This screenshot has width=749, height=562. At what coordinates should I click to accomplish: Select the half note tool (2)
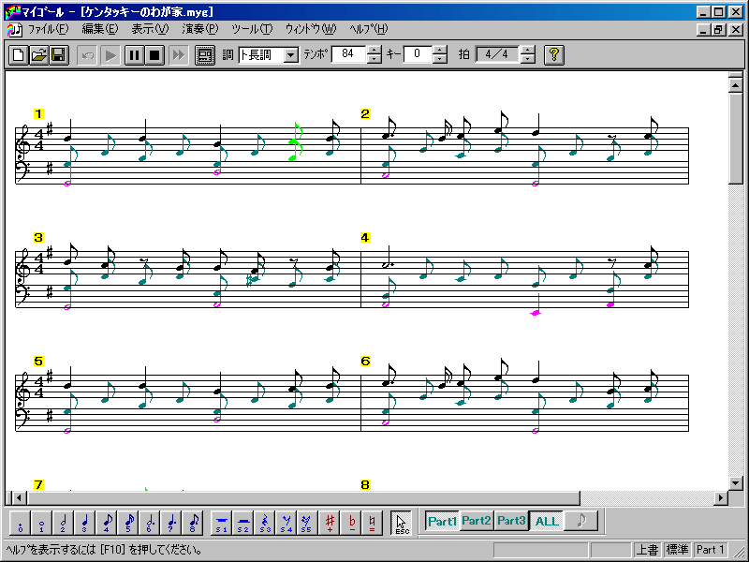[x=63, y=523]
